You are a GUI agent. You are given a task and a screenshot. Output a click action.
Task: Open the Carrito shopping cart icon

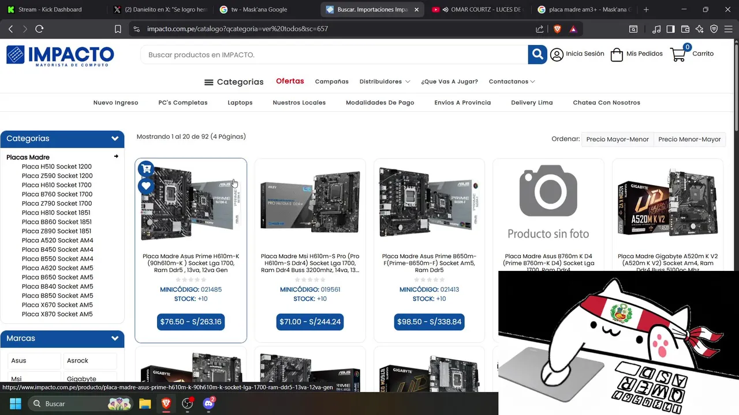pyautogui.click(x=678, y=55)
